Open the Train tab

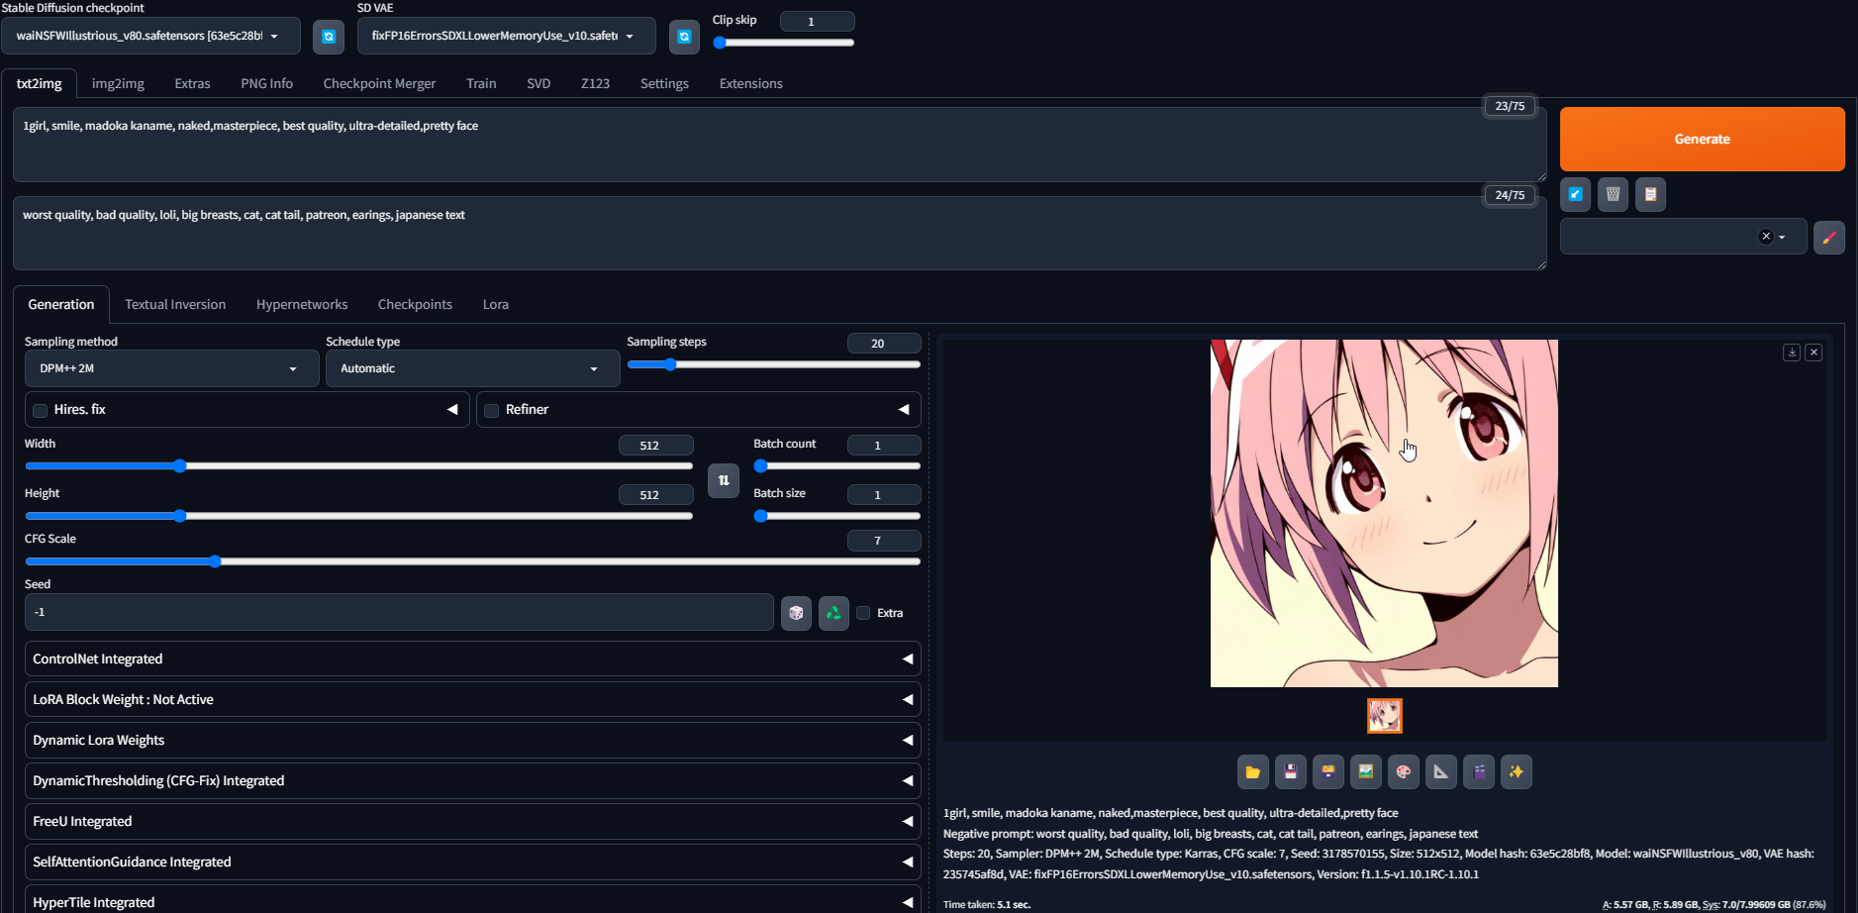(x=481, y=83)
